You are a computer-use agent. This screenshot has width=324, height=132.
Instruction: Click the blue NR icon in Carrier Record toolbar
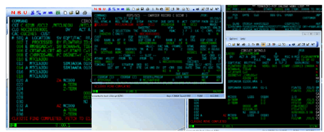123,9
